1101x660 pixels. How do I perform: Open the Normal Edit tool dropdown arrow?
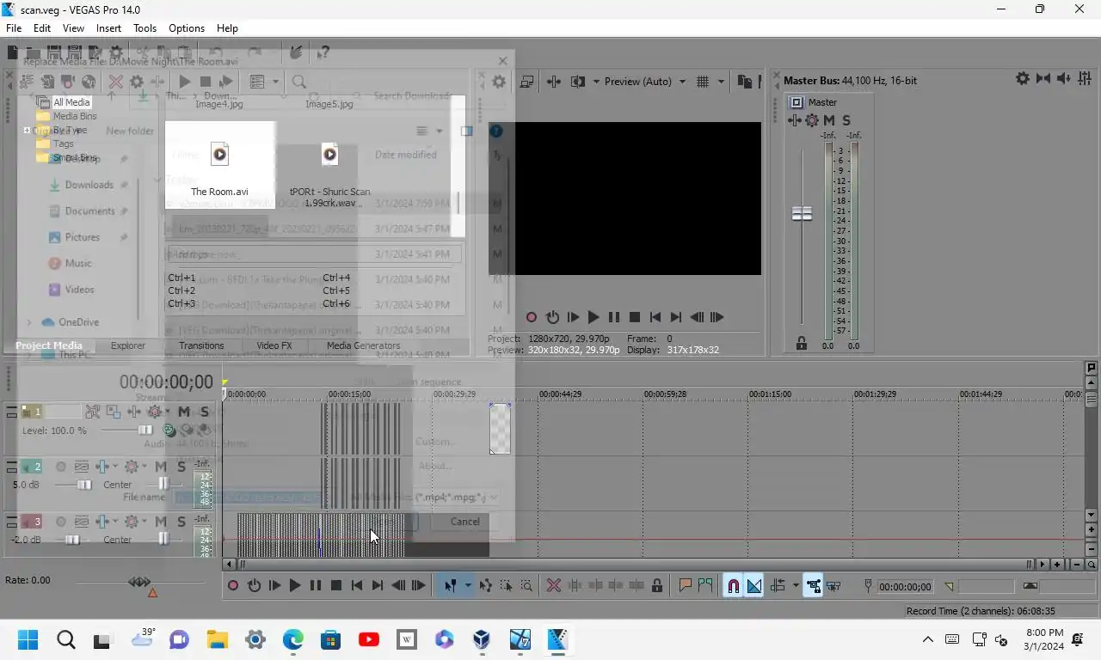pyautogui.click(x=468, y=586)
